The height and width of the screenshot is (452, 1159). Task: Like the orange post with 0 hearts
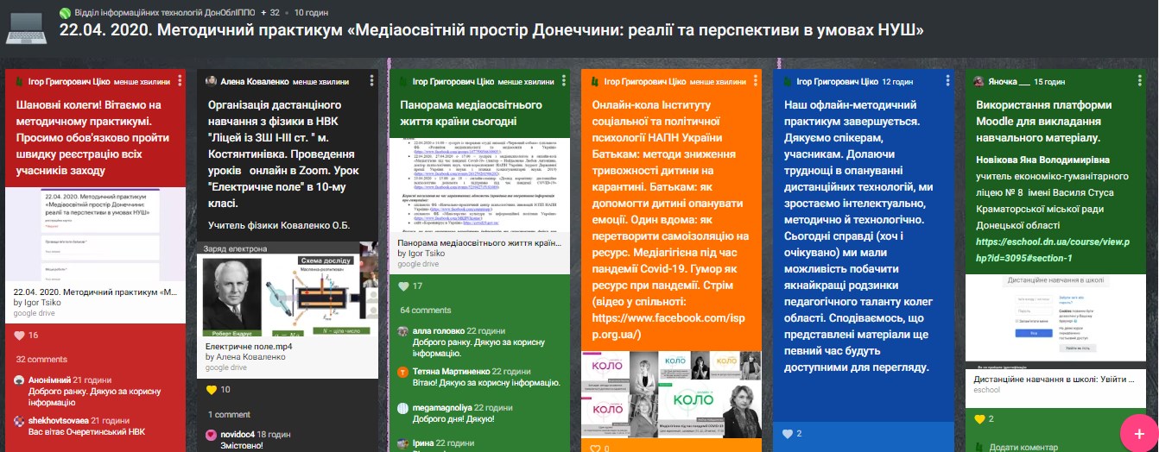[x=596, y=448]
